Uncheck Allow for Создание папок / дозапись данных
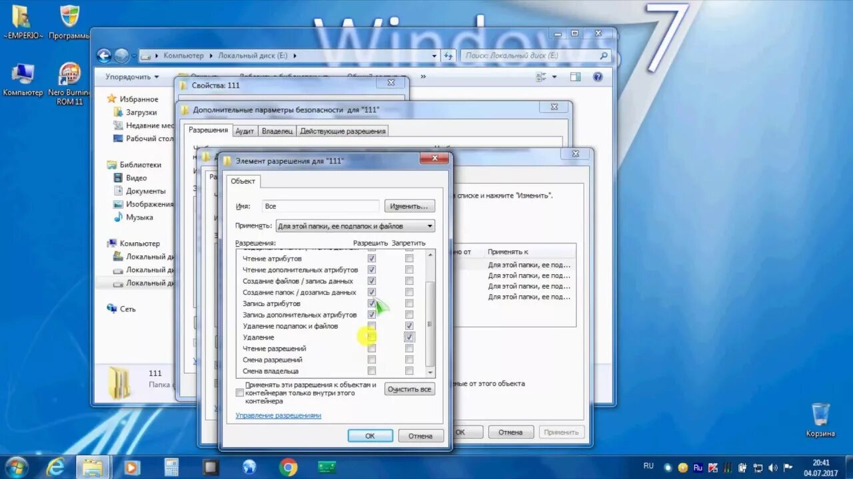The width and height of the screenshot is (853, 479). coord(372,292)
